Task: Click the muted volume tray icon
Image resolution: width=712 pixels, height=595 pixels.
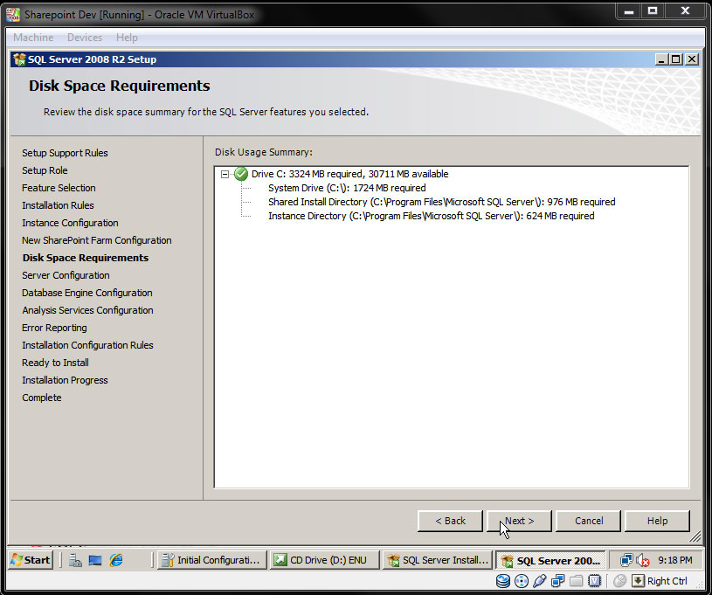Action: click(x=642, y=560)
